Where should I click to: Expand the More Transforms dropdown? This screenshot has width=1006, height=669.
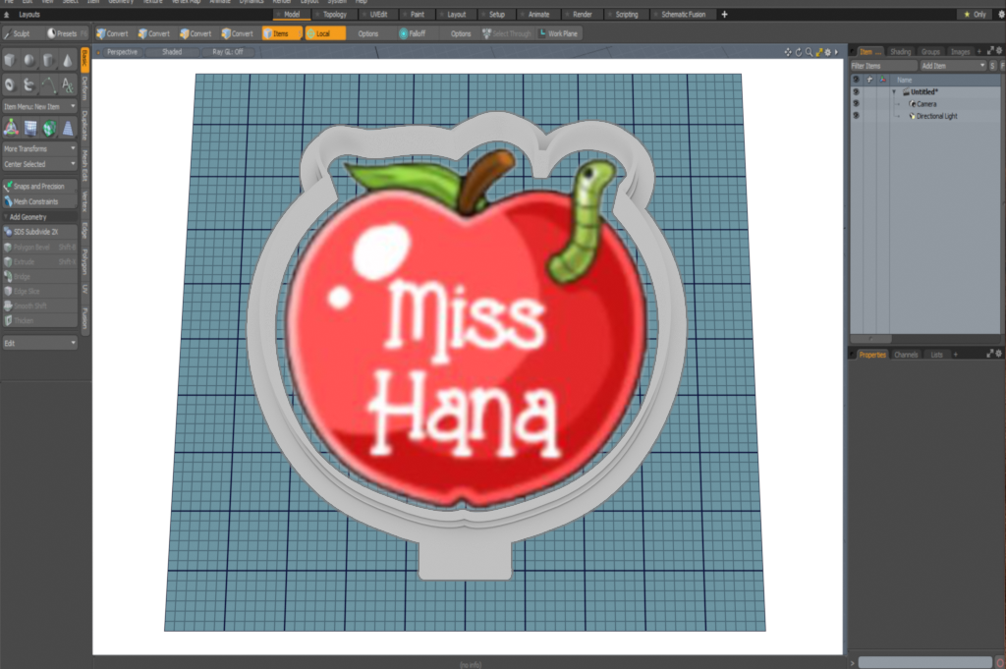pos(39,148)
